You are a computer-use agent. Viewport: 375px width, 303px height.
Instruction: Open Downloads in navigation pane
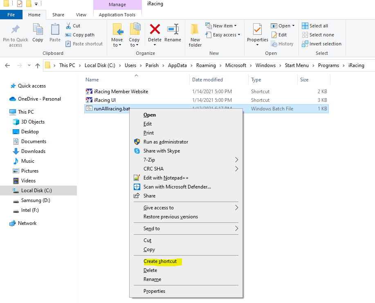(x=29, y=151)
